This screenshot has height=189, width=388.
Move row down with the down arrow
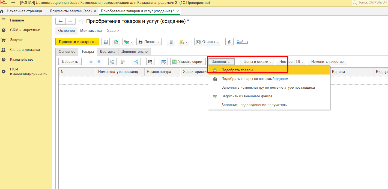tap(99, 62)
